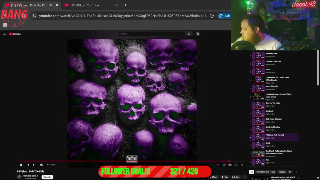The width and height of the screenshot is (320, 180).
Task: Select Doja in the playlist
Action: point(274,162)
